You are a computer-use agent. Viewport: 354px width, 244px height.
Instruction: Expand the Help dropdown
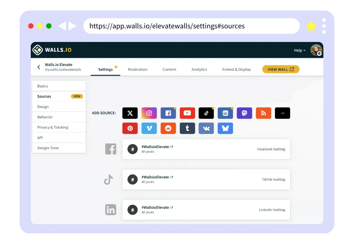(299, 50)
